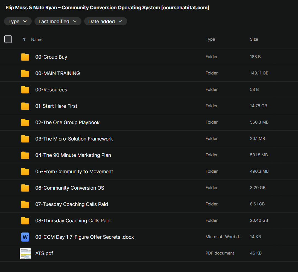This screenshot has width=298, height=272.
Task: Click folder icon for 05-From Community to Movement
Action: coord(25,172)
